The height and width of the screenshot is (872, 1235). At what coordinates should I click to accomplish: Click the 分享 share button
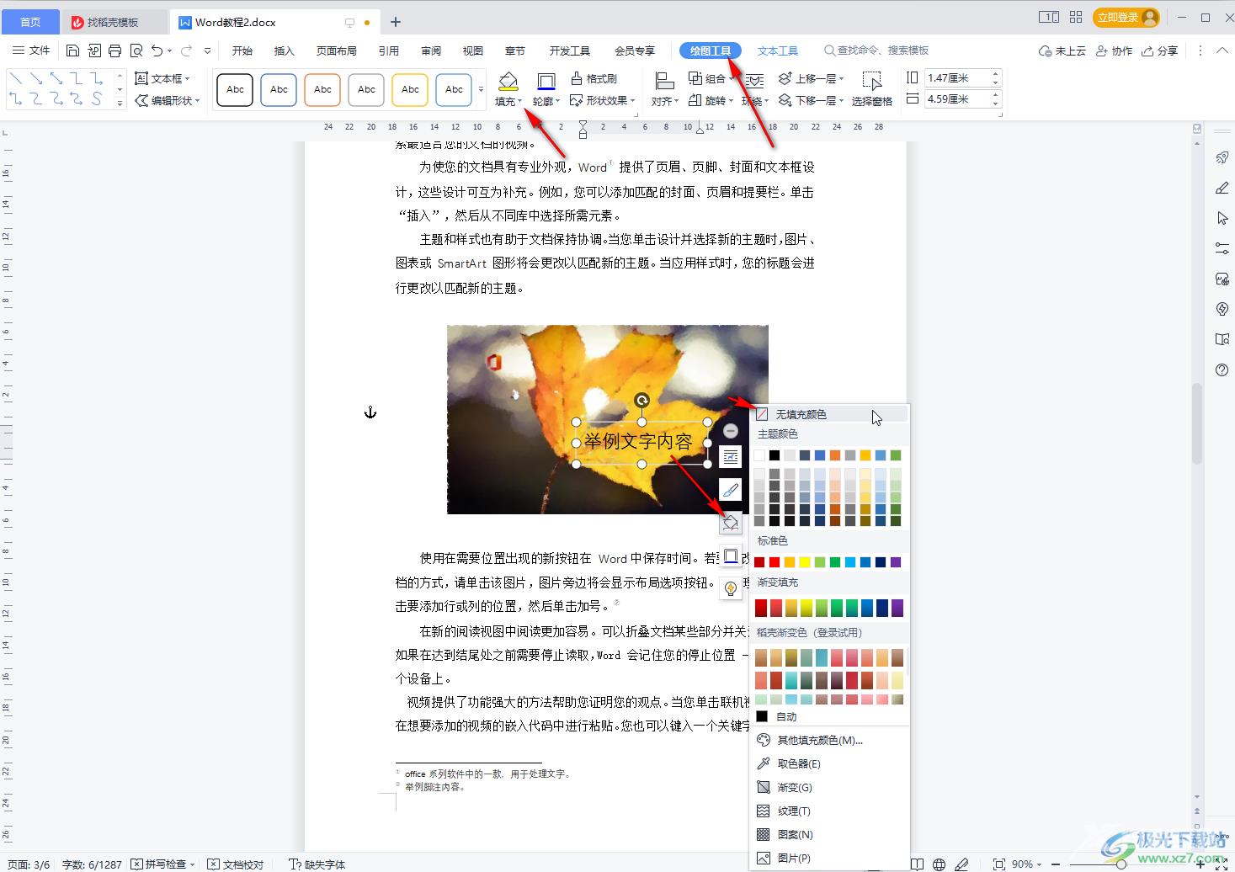pos(1160,51)
